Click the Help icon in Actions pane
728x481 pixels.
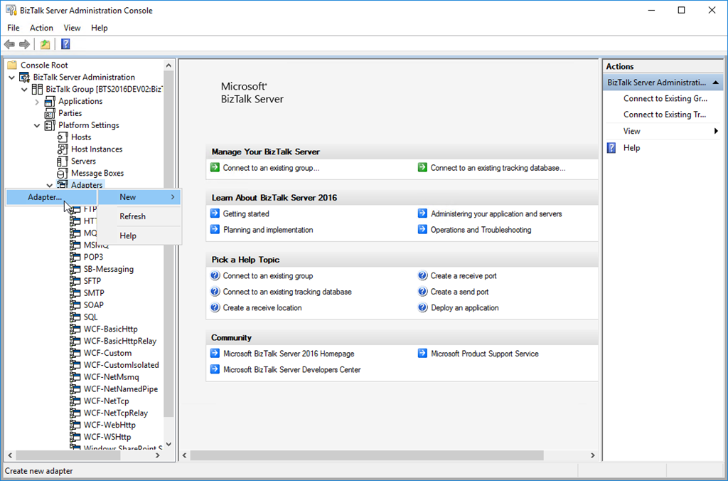[x=612, y=148]
